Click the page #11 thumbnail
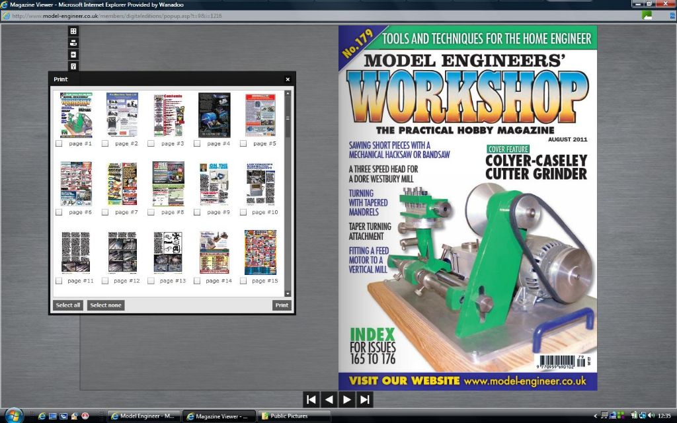677x423 pixels. coord(76,252)
